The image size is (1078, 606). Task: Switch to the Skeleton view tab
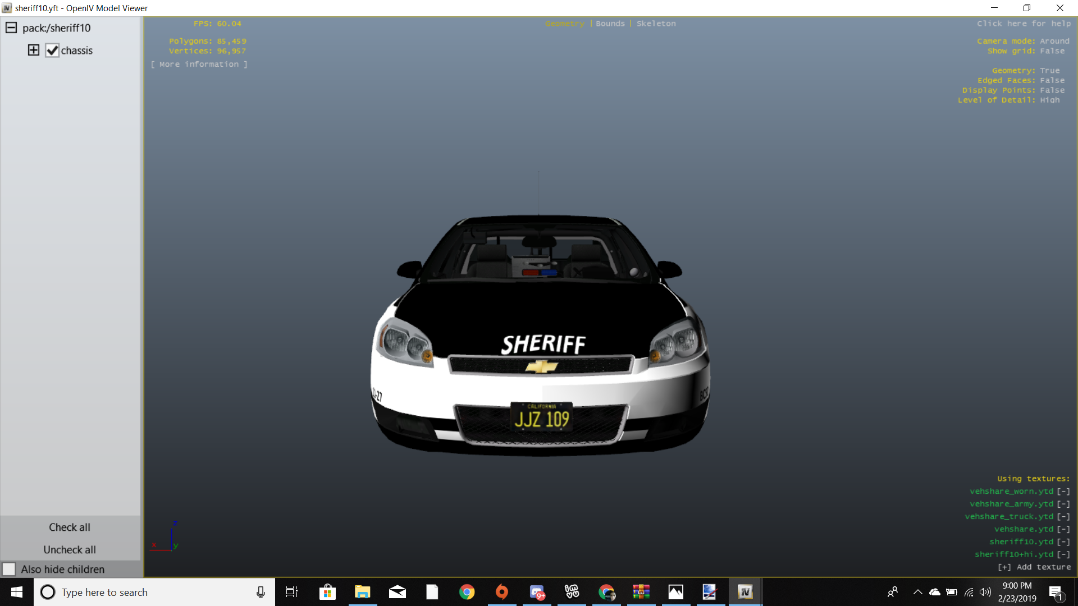coord(656,24)
